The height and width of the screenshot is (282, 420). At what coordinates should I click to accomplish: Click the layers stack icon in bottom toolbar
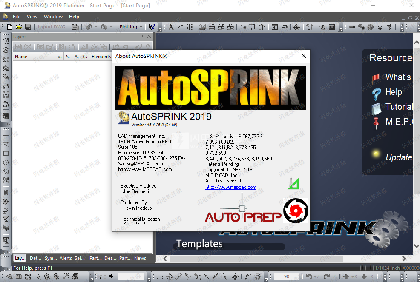tap(9, 276)
